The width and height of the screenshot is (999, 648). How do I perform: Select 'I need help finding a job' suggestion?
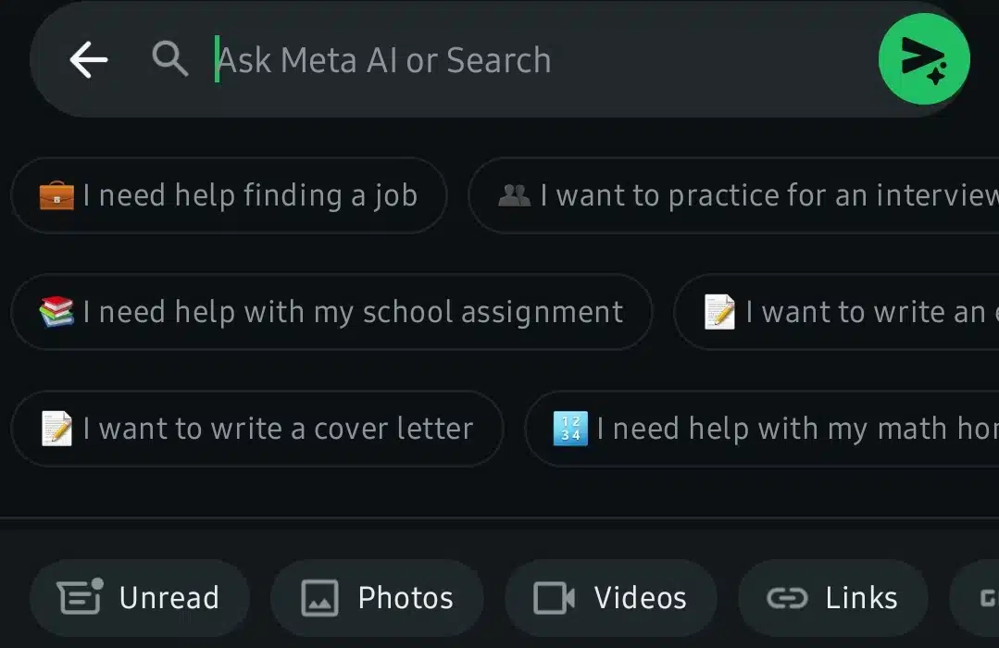coord(229,195)
